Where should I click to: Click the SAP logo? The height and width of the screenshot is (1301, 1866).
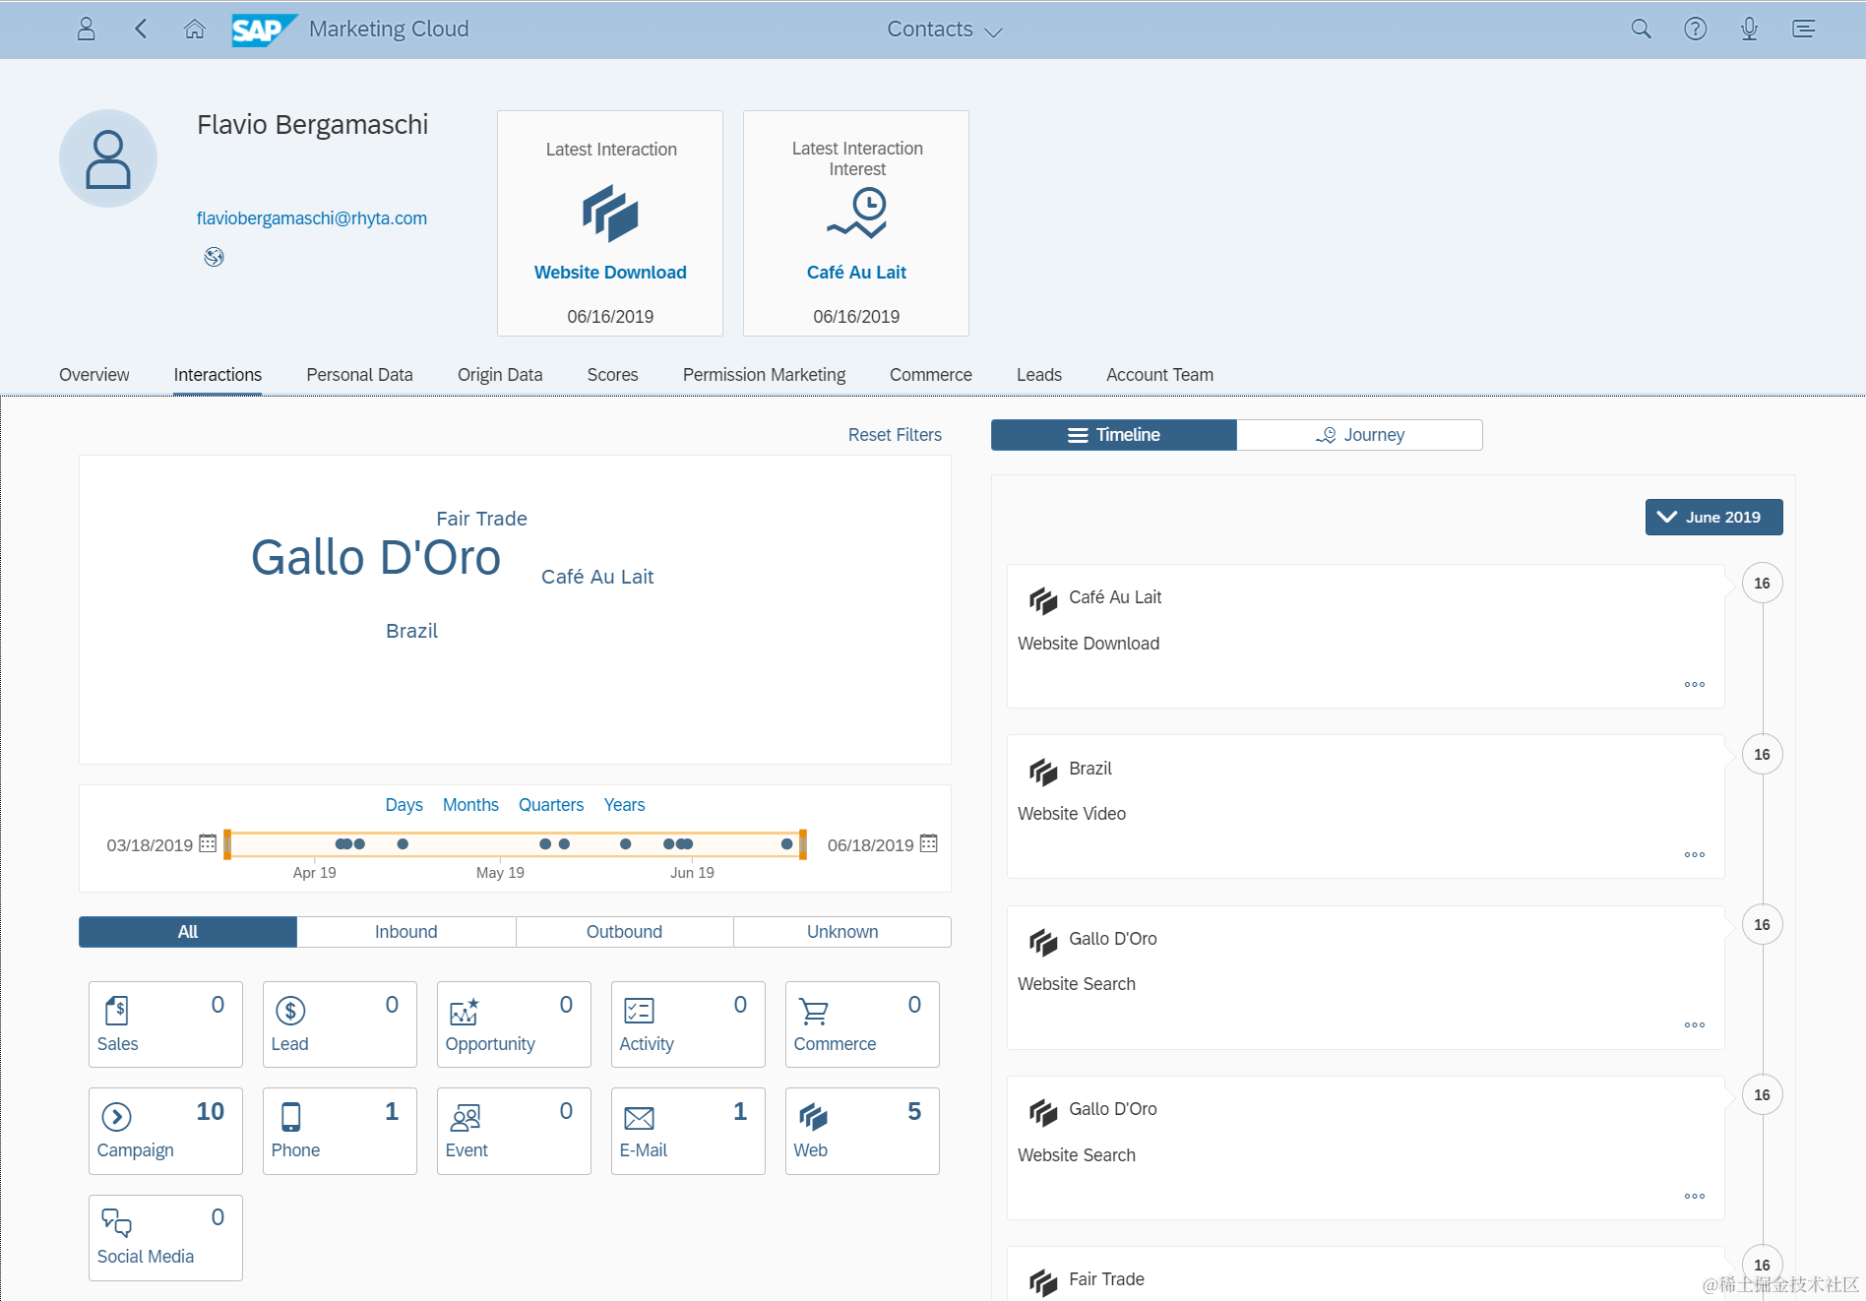(264, 30)
